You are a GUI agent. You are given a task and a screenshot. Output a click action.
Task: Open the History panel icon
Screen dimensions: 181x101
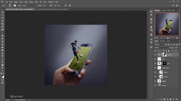(x=151, y=12)
